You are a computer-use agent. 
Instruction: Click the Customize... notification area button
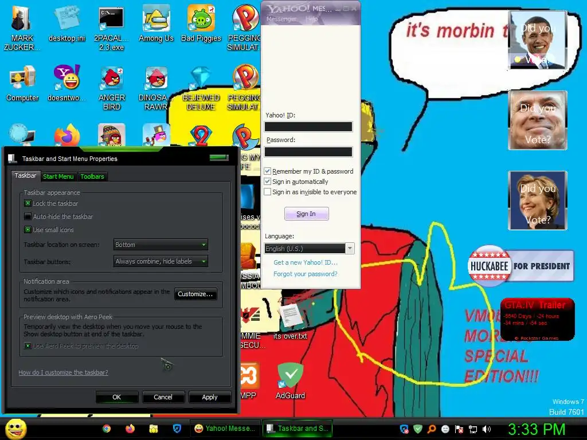(195, 294)
